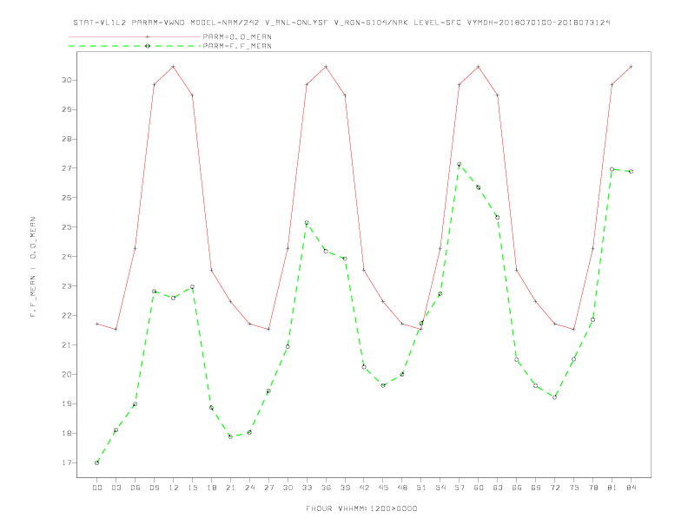Click the x-axis tick label 66
The image size is (688, 531).
pos(517,488)
